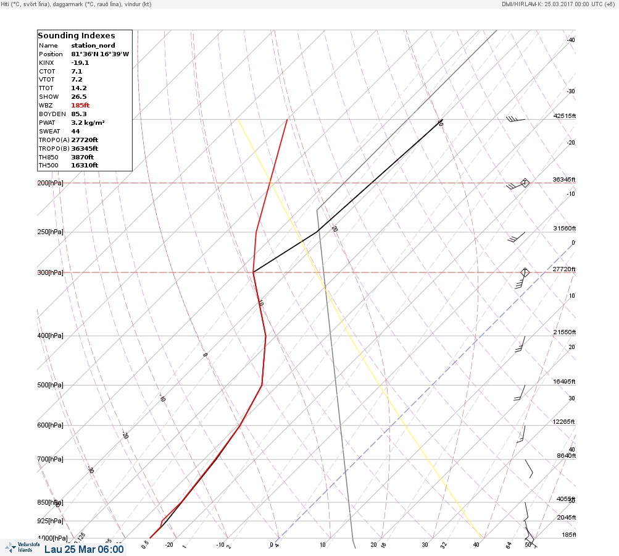Click the BOYDEN value 85.3
Screen dimensions: 619x556
(79, 114)
